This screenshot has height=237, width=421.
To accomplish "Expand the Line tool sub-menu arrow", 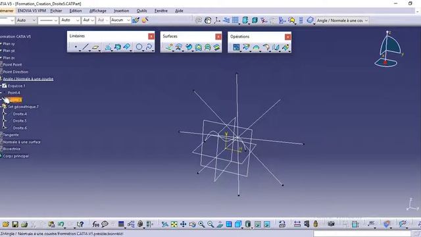I will (x=89, y=51).
